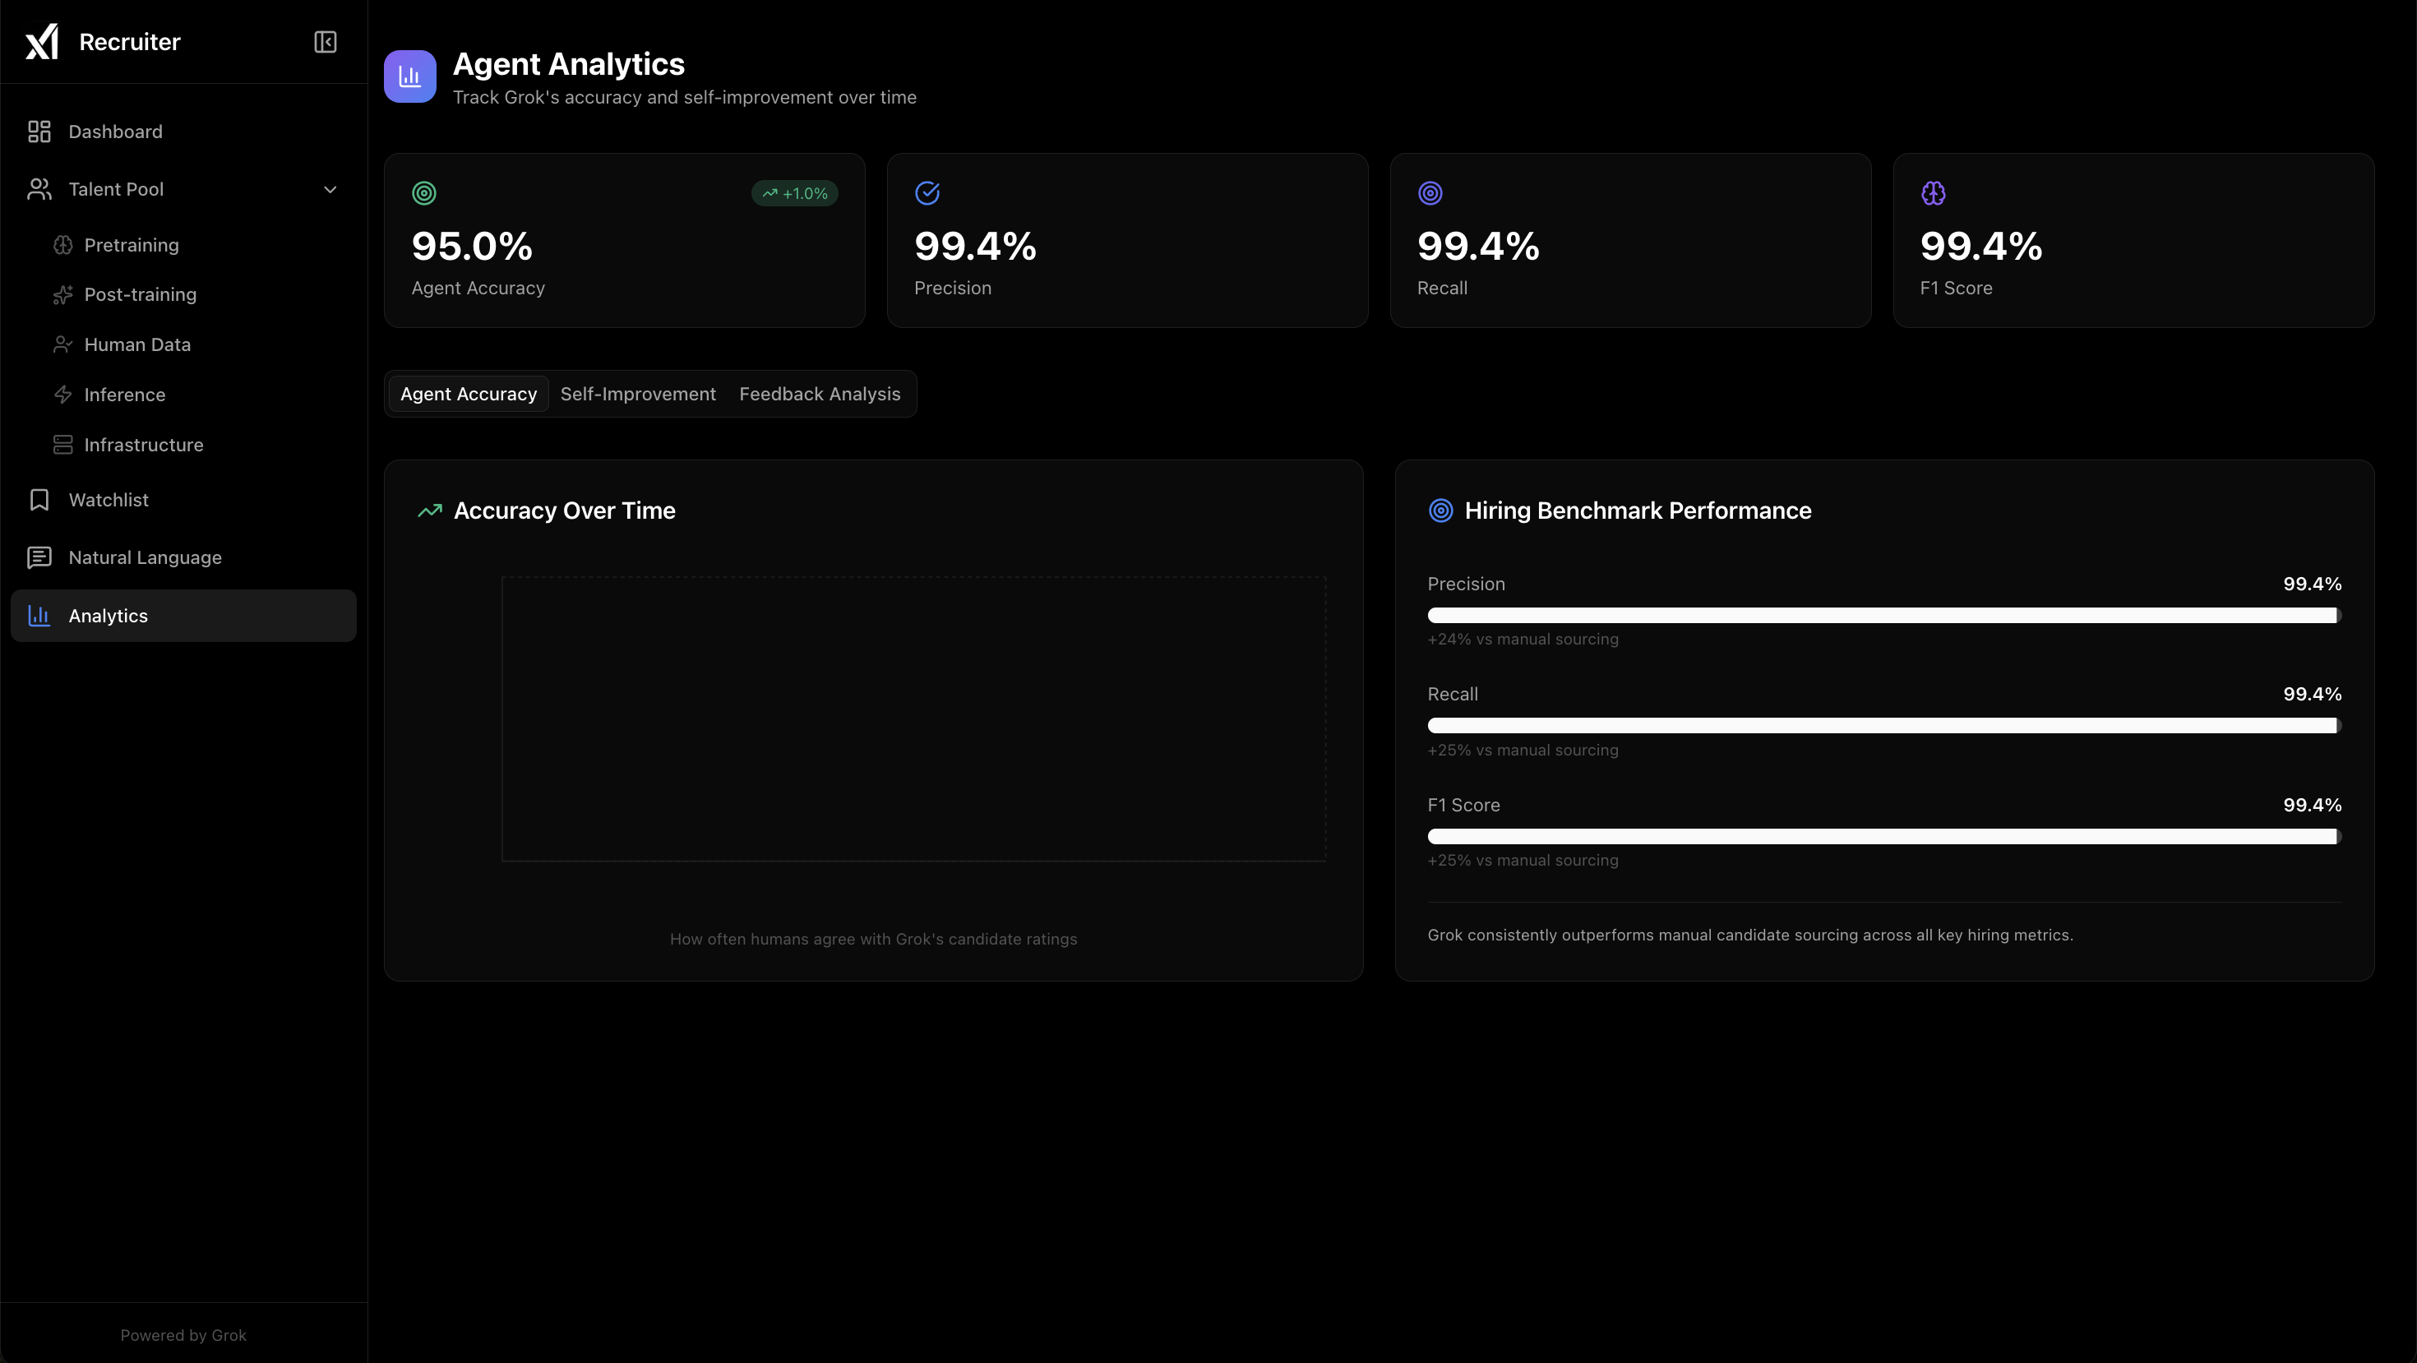Open the Human Data talent category
The height and width of the screenshot is (1363, 2417).
(137, 344)
